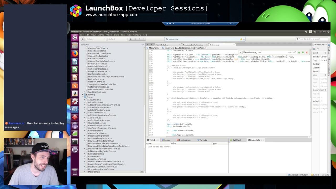Screen dimensions: 336x189
Task: Launch Terminal from the Ubuntu launcher
Action: point(75,141)
